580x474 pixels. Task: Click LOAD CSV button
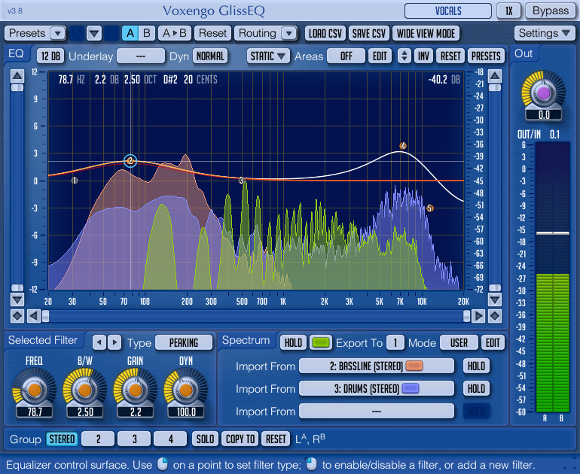click(325, 33)
